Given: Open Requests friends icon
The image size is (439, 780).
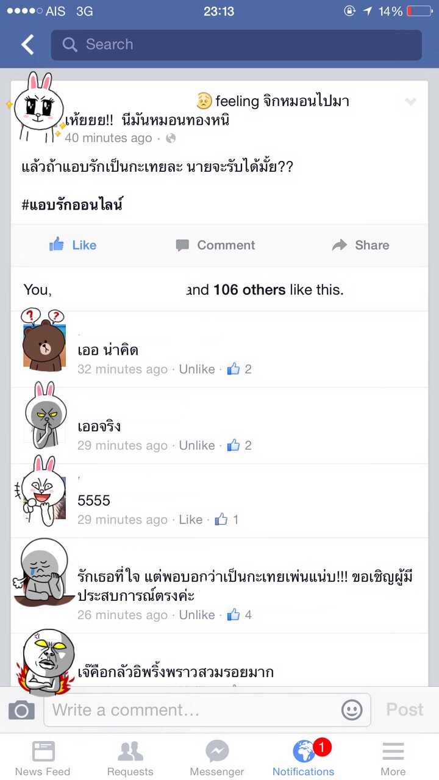Looking at the screenshot, I should (x=130, y=759).
